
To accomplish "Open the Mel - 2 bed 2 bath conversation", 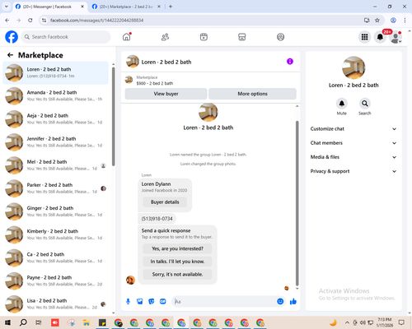I will [55, 165].
